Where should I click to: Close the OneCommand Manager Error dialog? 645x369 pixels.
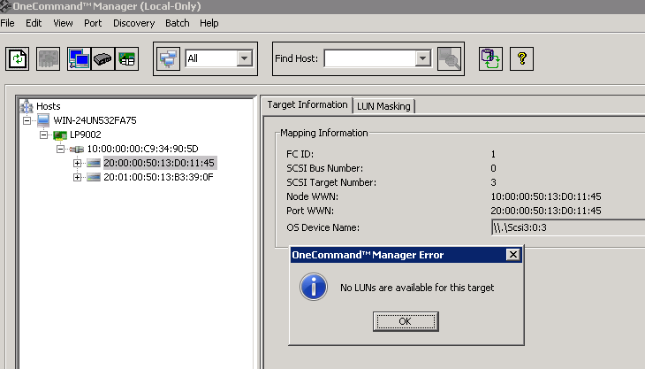click(513, 255)
